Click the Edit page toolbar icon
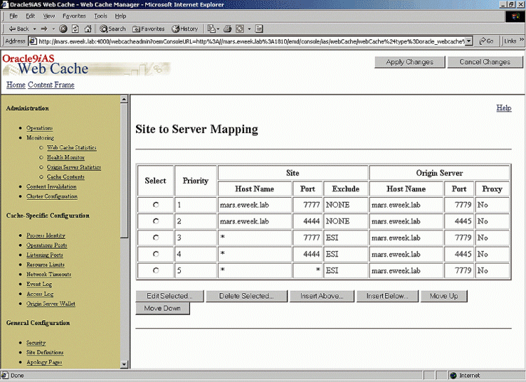This screenshot has width=526, height=382. [240, 29]
